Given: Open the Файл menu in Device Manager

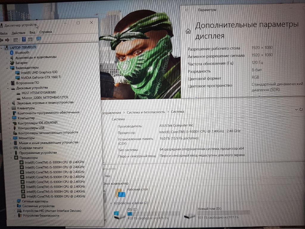Looking at the screenshot, I should 4,33.
